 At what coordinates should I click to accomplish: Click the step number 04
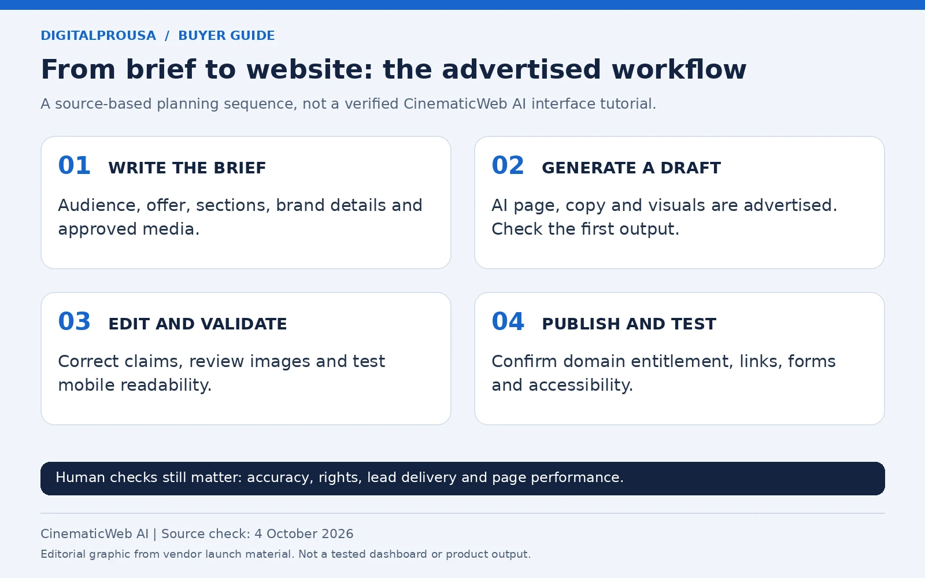point(508,321)
